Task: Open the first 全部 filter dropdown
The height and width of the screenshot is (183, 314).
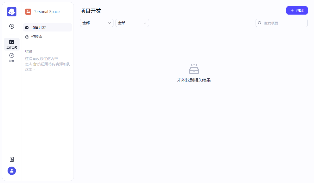Action: [x=96, y=23]
